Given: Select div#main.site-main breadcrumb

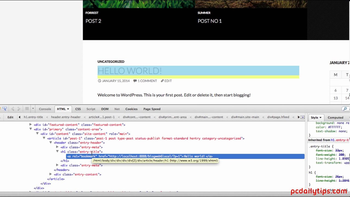Looking at the screenshot, I should coord(245,117).
